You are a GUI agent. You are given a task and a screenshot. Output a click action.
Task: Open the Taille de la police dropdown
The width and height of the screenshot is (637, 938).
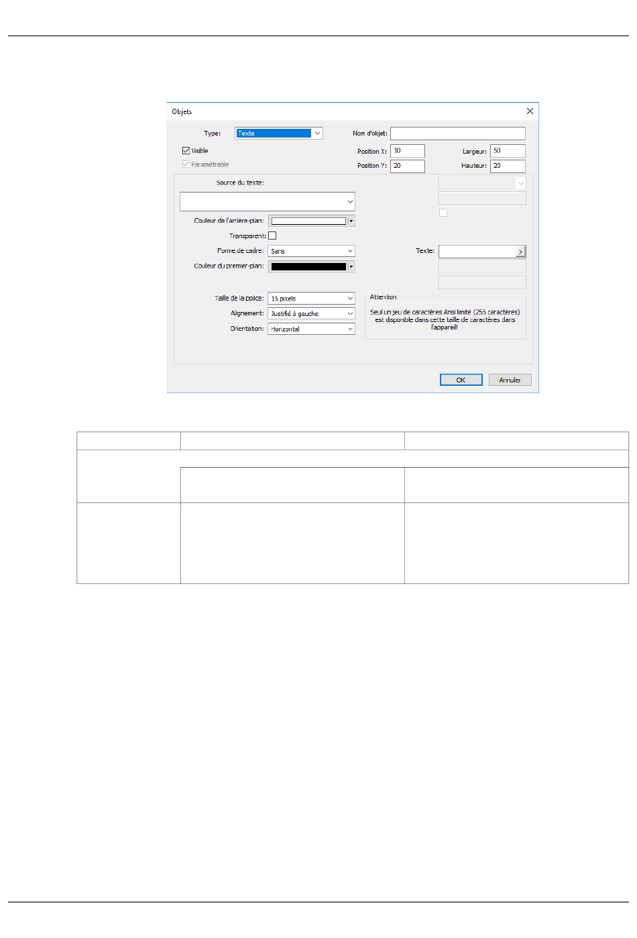pos(312,299)
